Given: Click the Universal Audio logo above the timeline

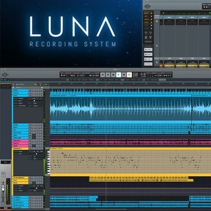Looking at the screenshot, I should coord(5,75).
